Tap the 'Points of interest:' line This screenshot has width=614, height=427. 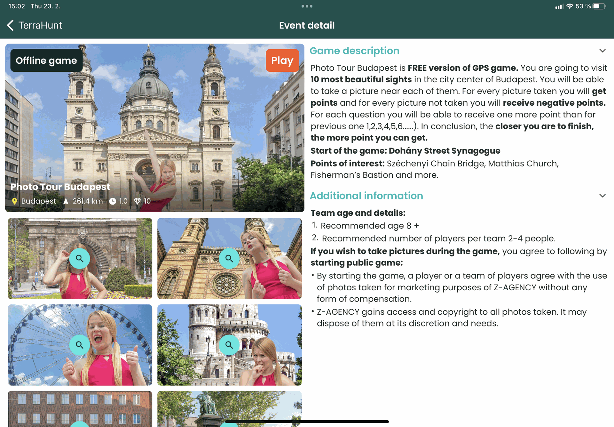(x=435, y=169)
